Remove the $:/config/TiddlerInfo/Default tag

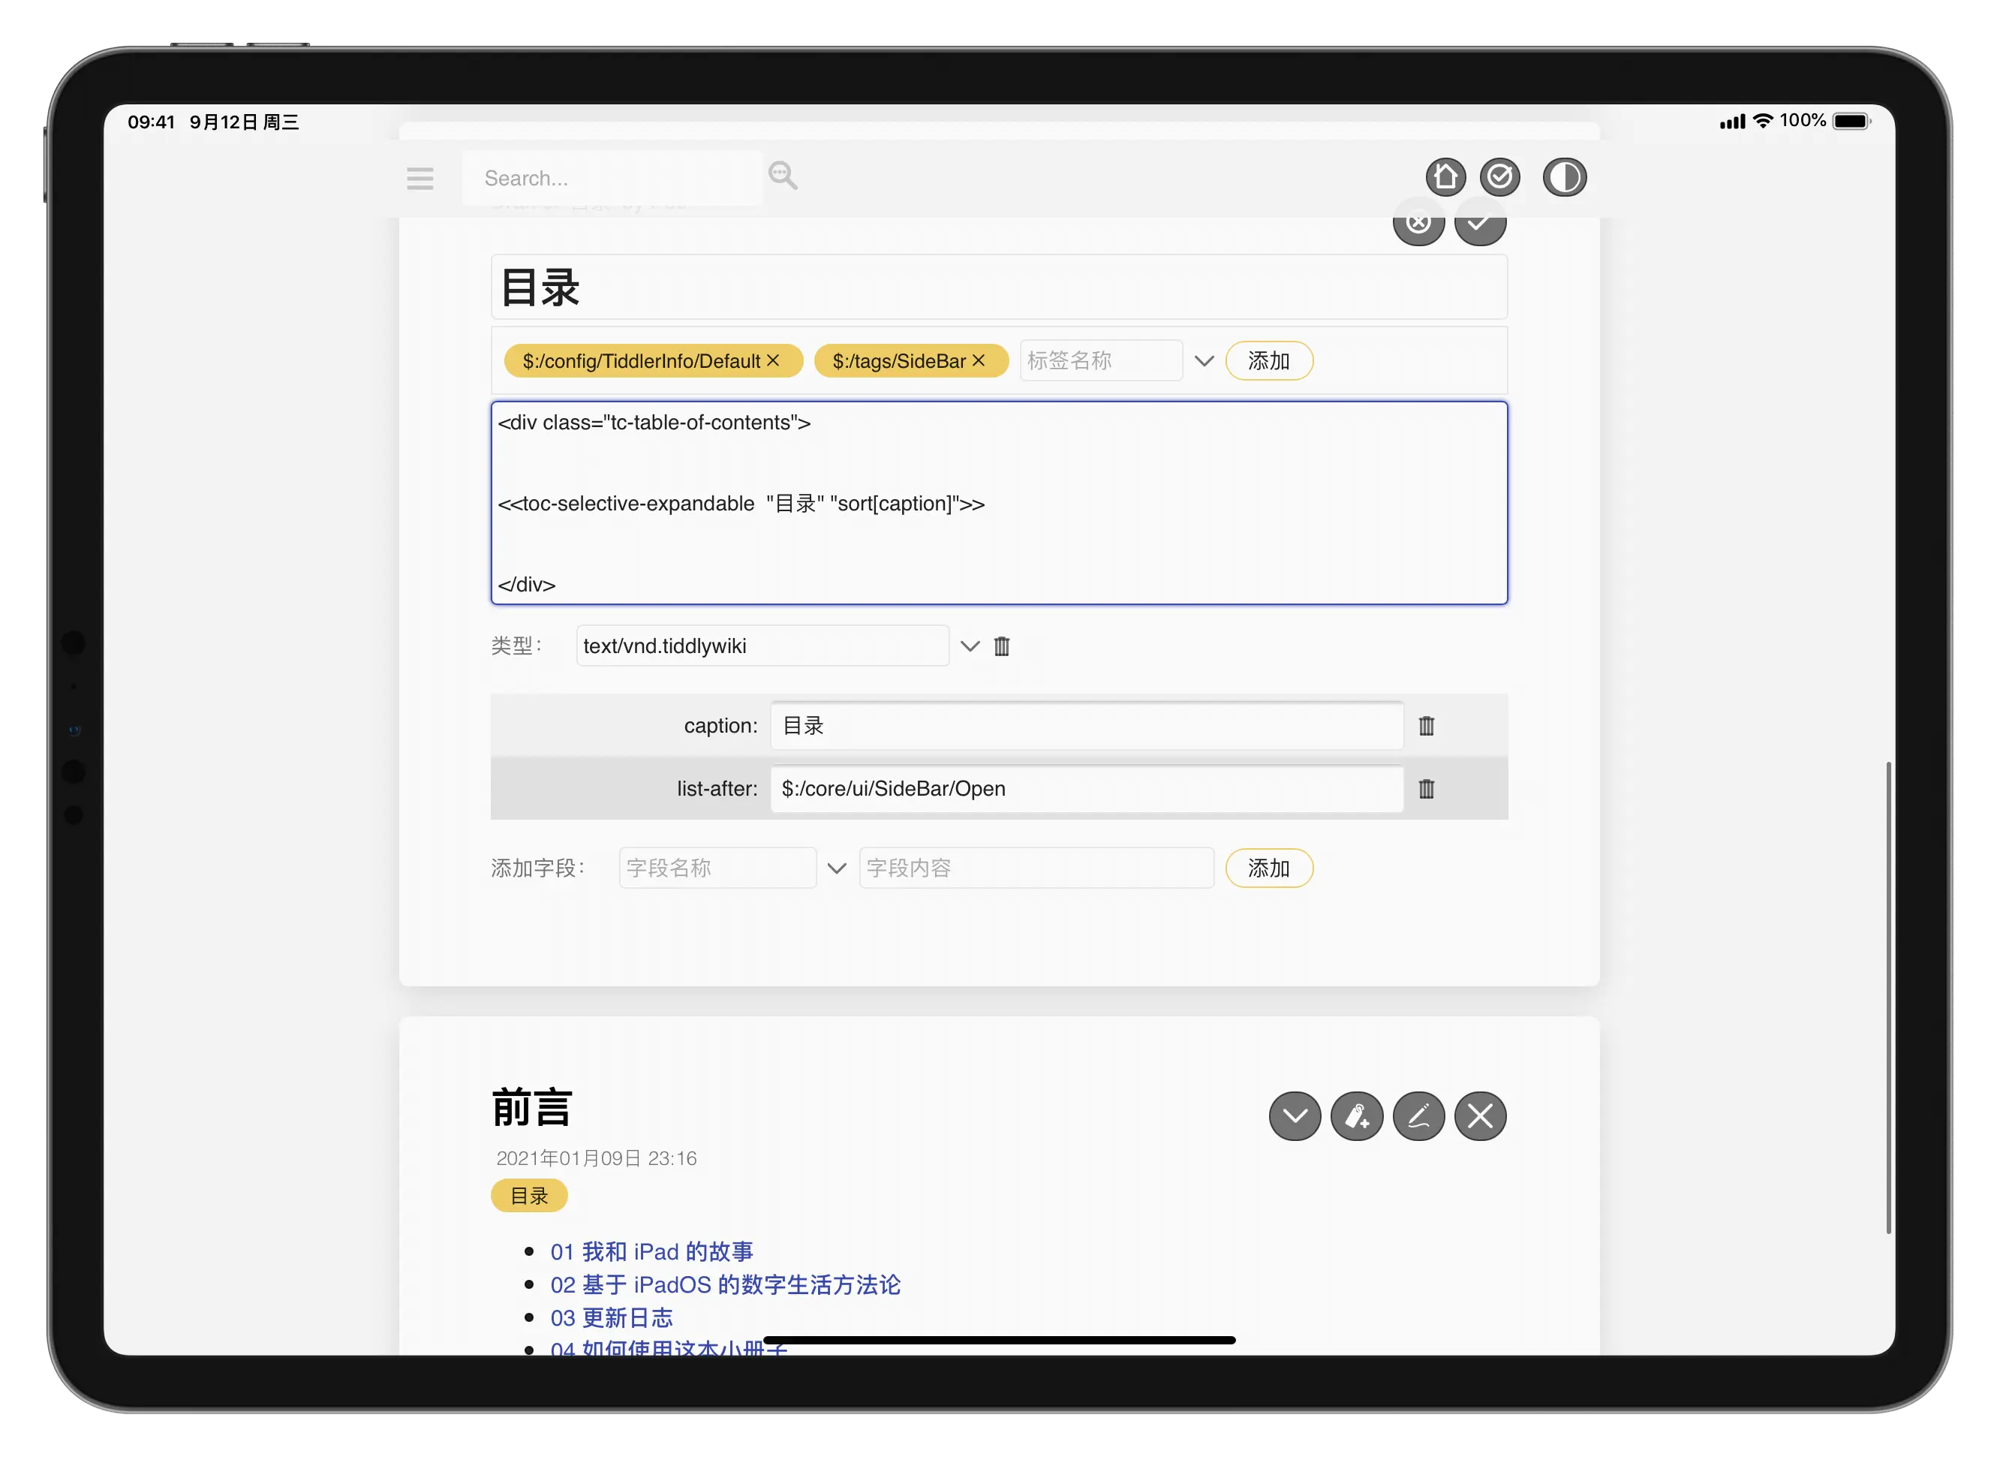773,360
